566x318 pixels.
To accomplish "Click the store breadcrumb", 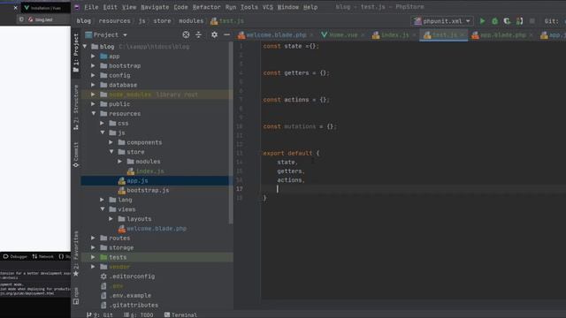I will (x=162, y=21).
